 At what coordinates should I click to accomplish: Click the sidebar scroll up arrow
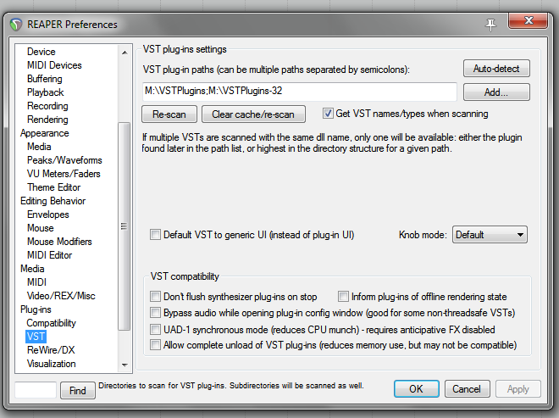(125, 53)
